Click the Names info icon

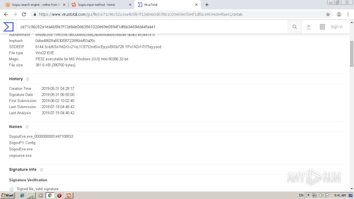pyautogui.click(x=27, y=127)
